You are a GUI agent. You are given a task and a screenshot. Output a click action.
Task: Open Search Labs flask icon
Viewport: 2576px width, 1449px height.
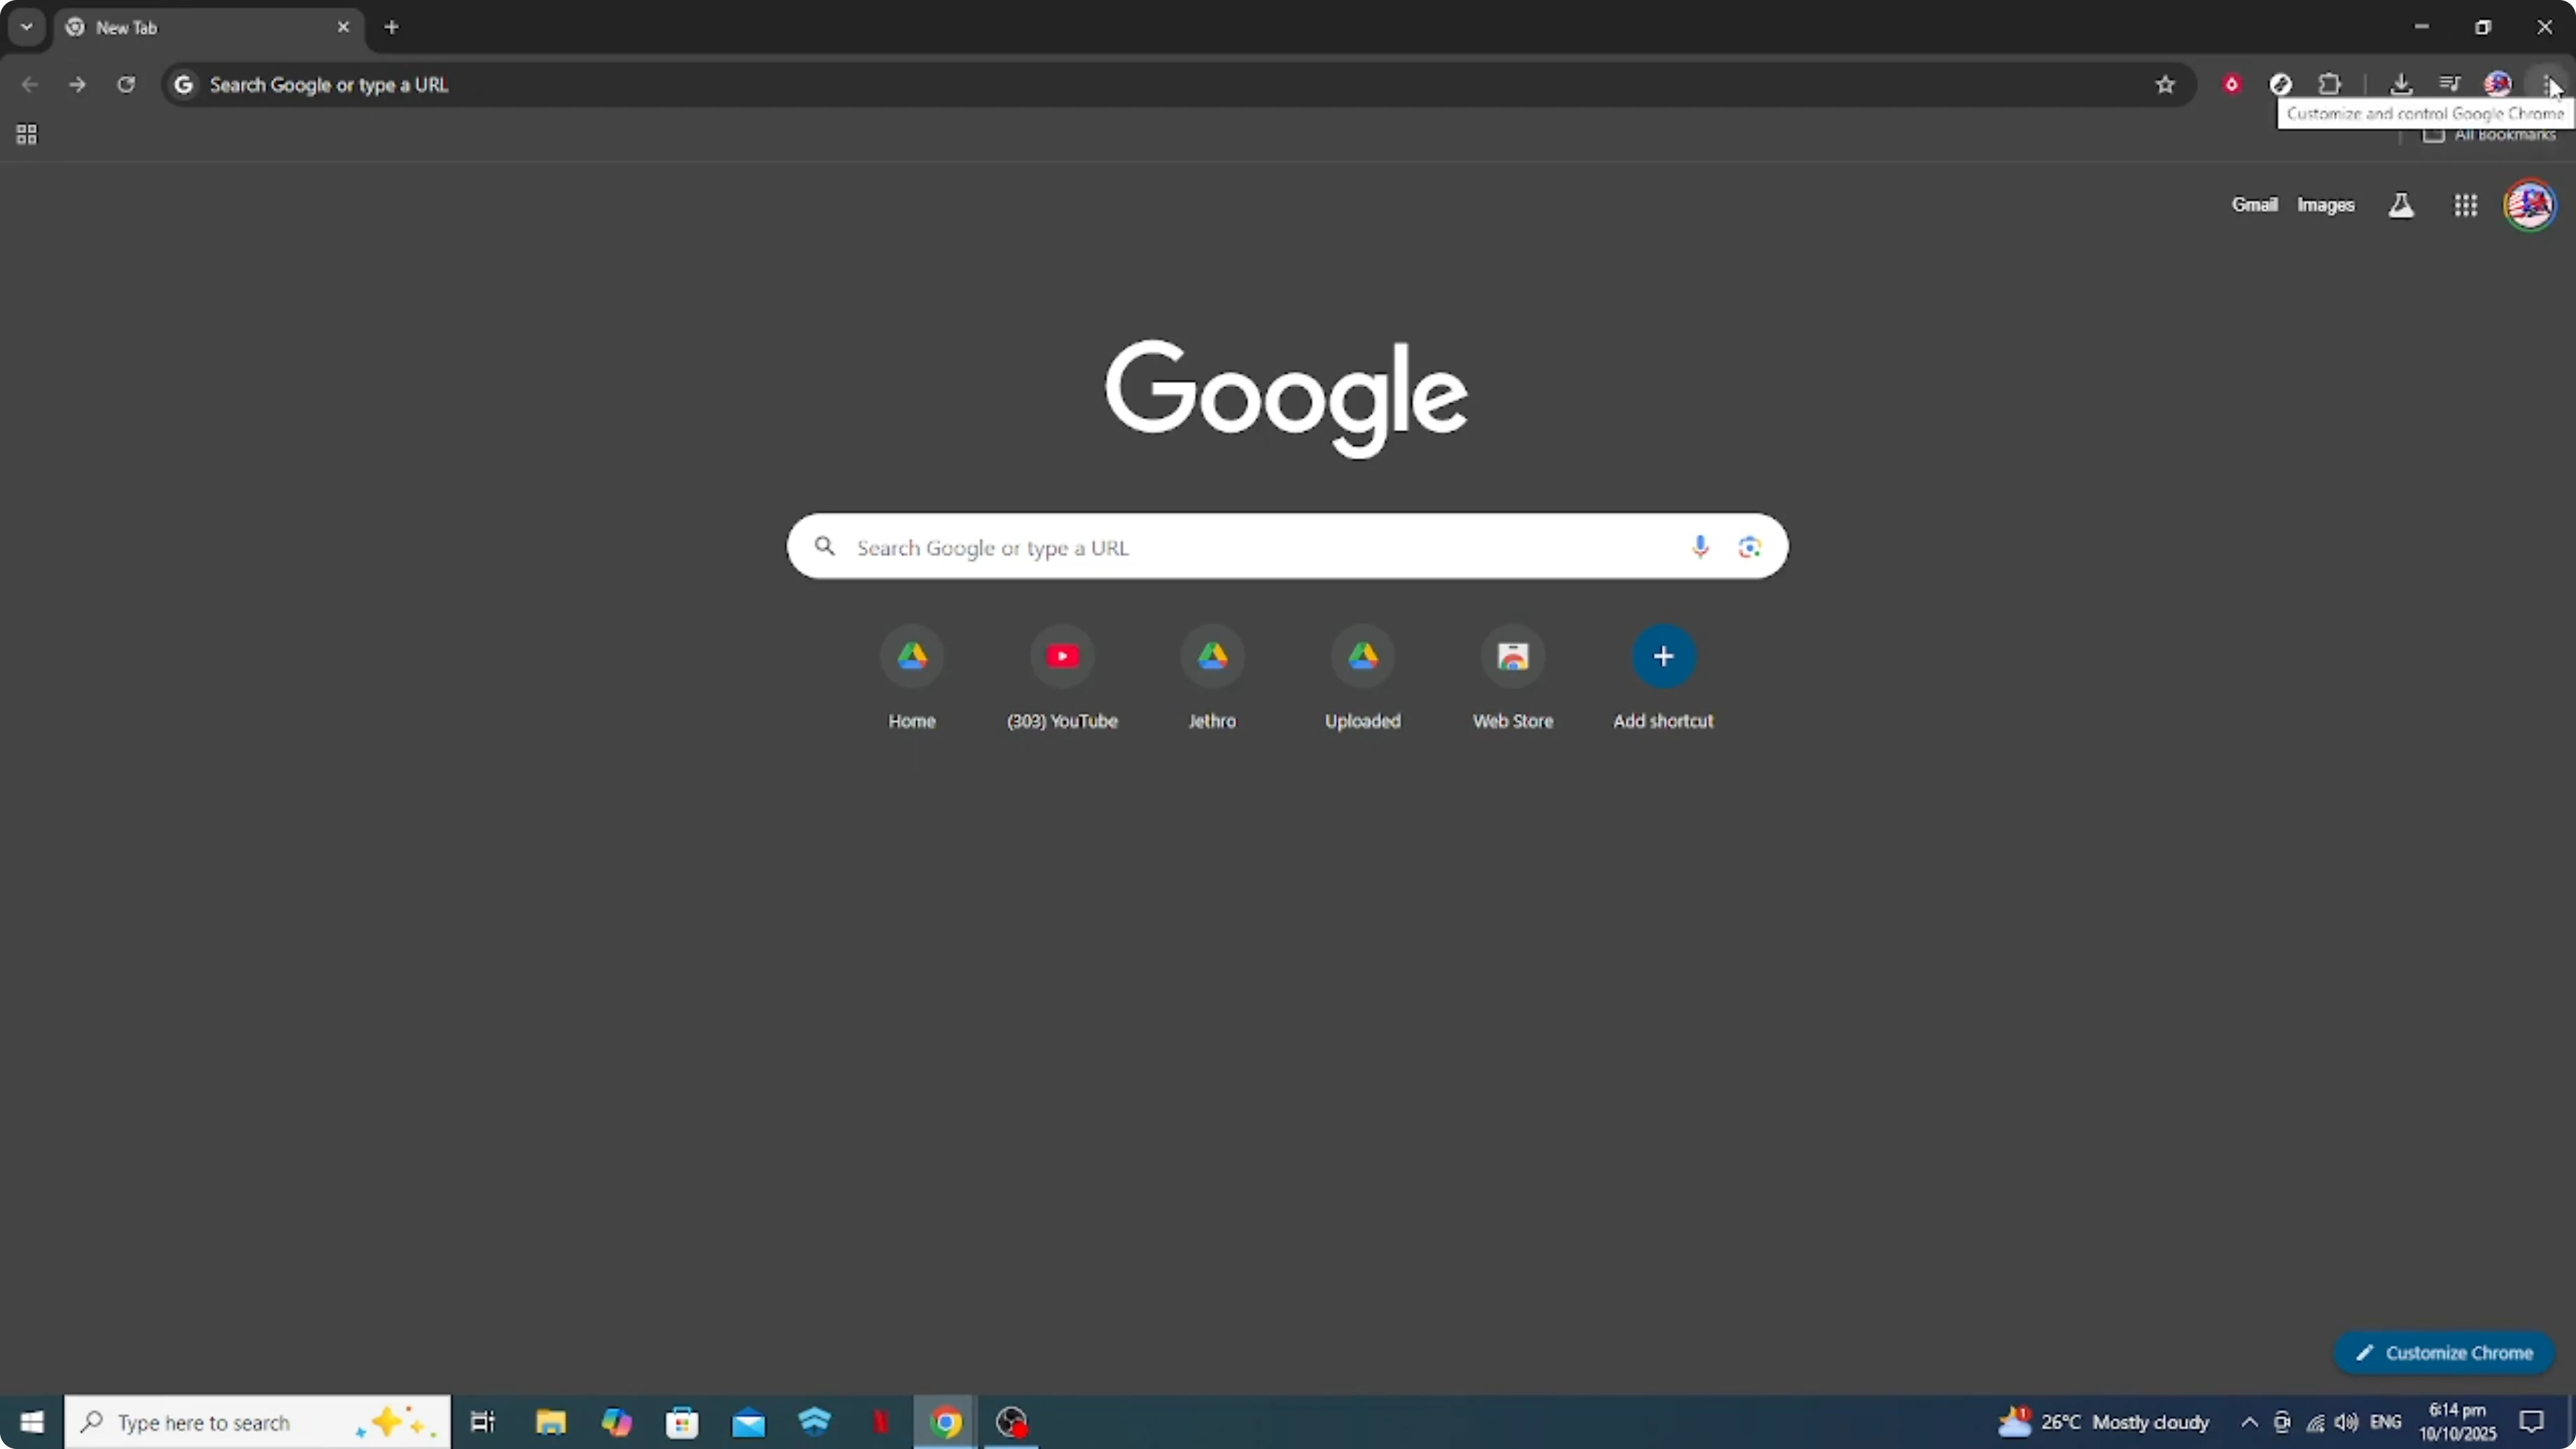[2401, 206]
